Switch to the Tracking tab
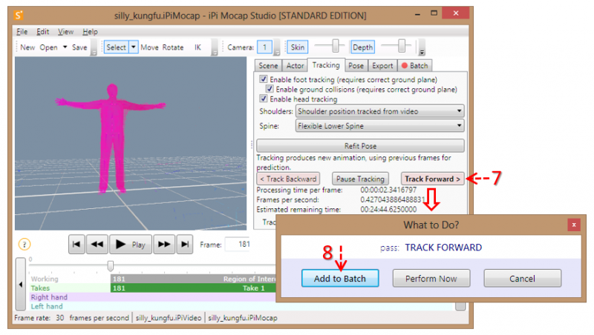Image resolution: width=594 pixels, height=335 pixels. coord(326,65)
